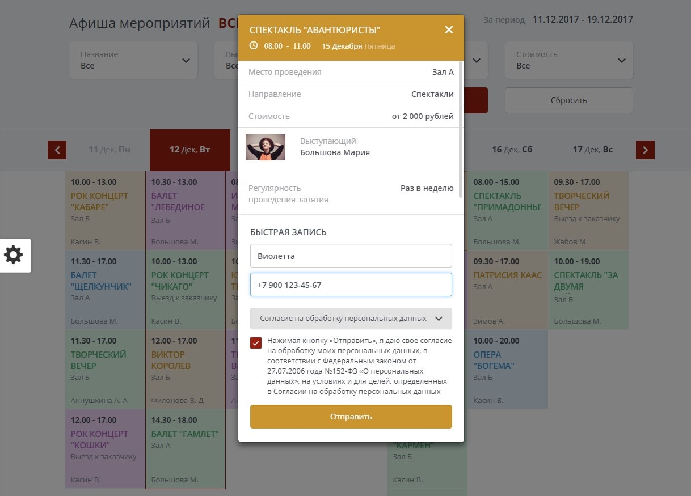Open the Стоимость filter dropdown
Screen dimensions: 691x496
pyautogui.click(x=568, y=60)
